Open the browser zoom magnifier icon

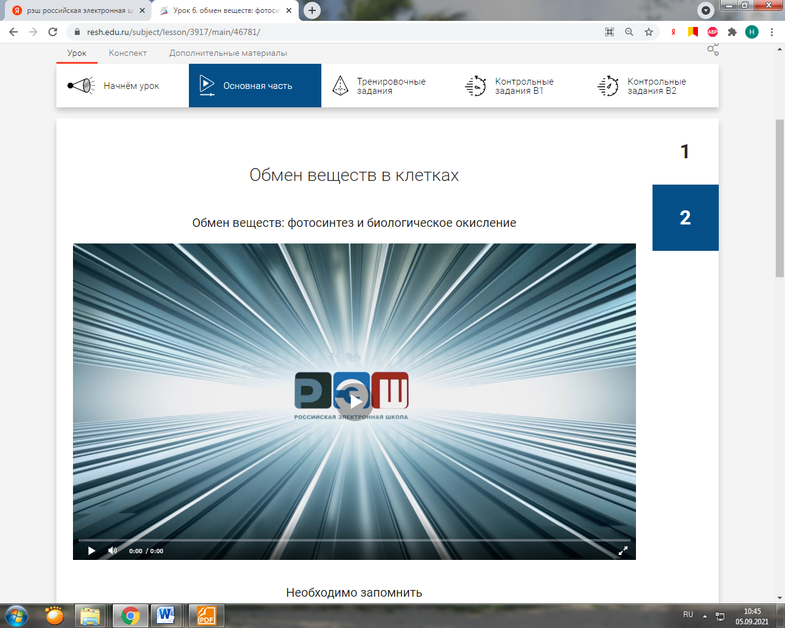629,32
